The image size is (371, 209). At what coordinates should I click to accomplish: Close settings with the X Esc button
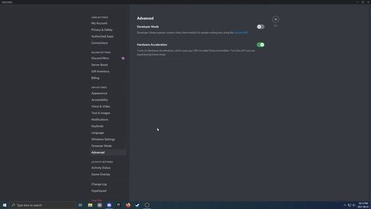[x=275, y=19]
